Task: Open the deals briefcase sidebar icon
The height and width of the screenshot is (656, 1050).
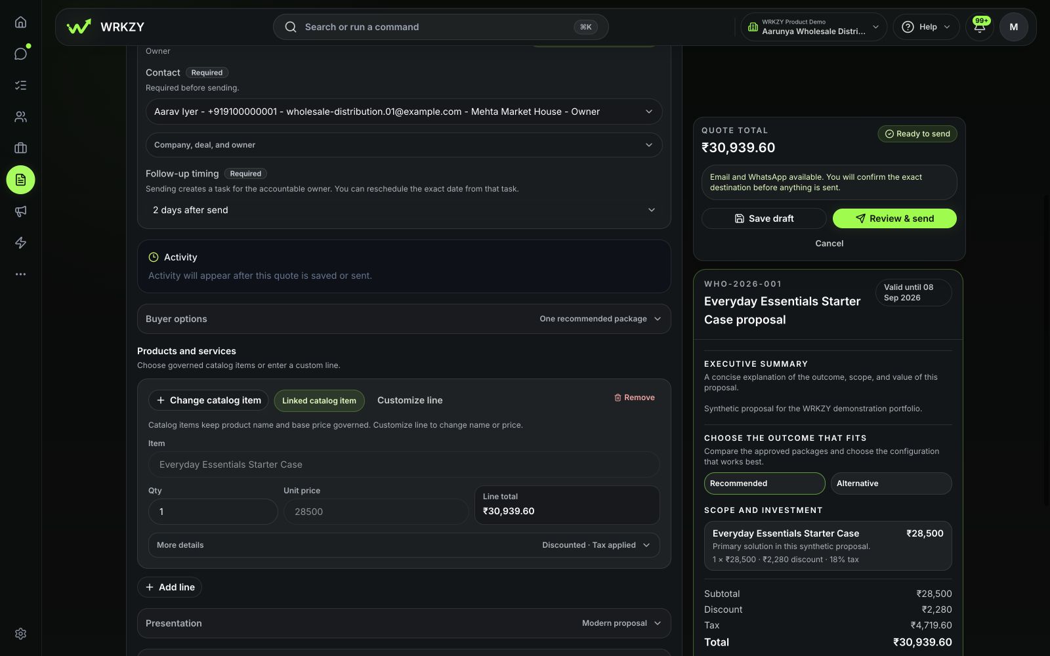Action: pos(20,148)
